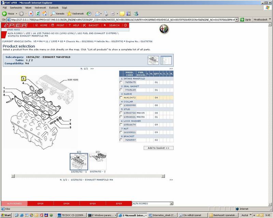Select thumbnail 10256/02 - 2
Image resolution: width=273 pixels, height=218 pixels.
coord(98,162)
